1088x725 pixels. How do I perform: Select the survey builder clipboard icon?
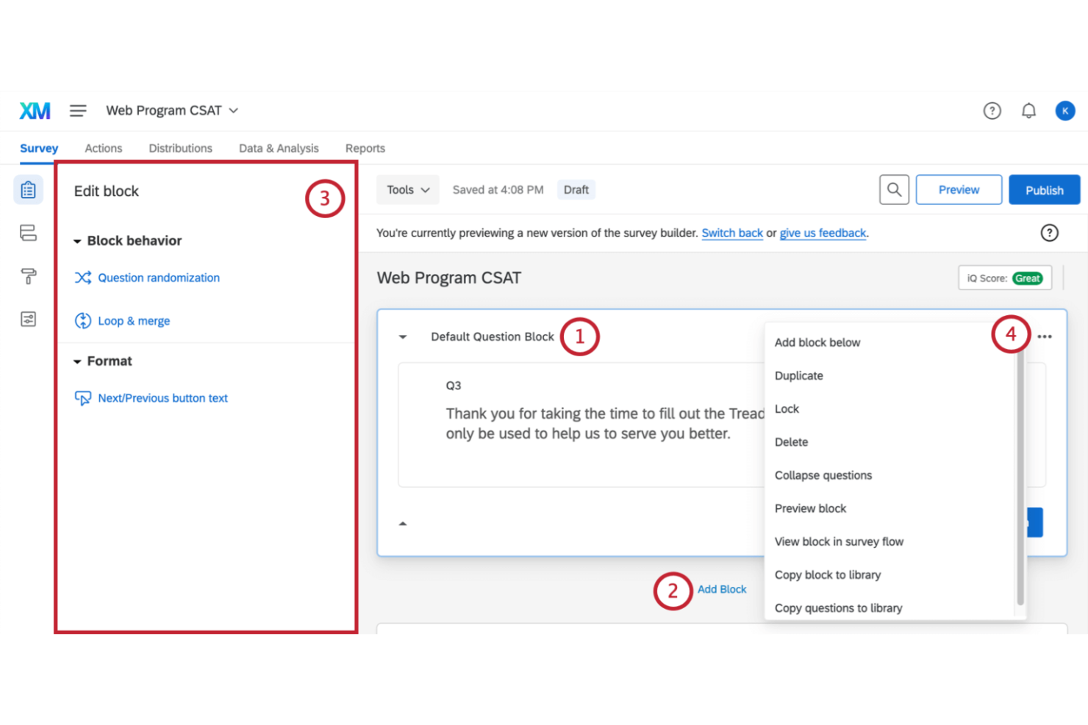click(28, 189)
